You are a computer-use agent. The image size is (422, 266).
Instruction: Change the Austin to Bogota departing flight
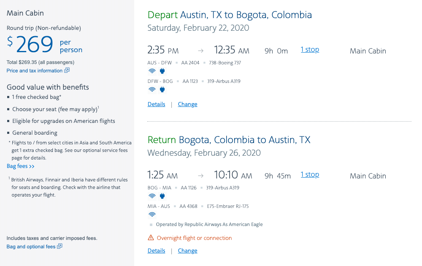tap(187, 104)
